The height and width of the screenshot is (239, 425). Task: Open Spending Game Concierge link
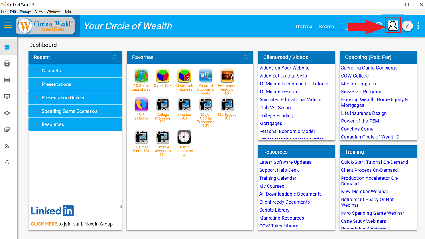click(369, 68)
